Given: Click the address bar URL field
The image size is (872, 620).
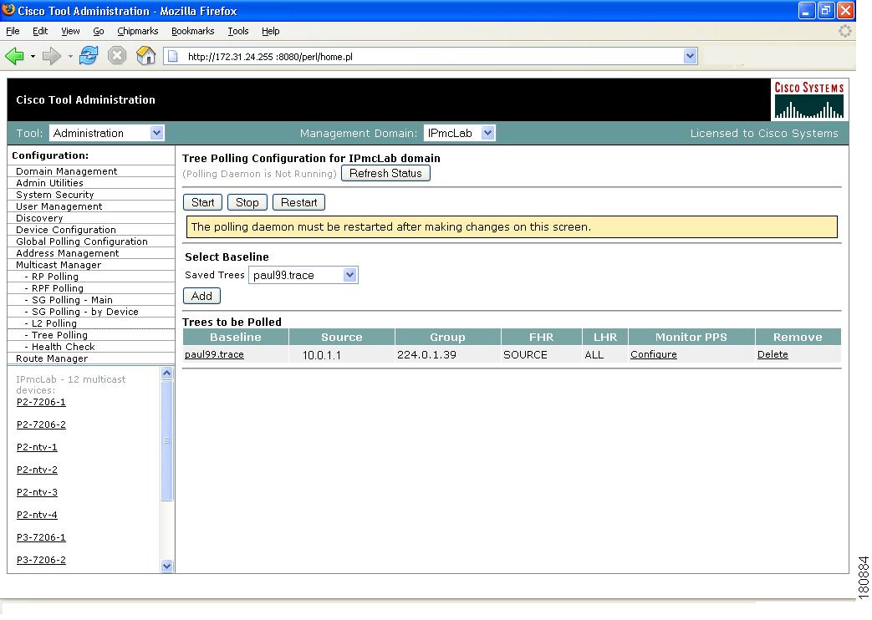Looking at the screenshot, I should [x=431, y=56].
